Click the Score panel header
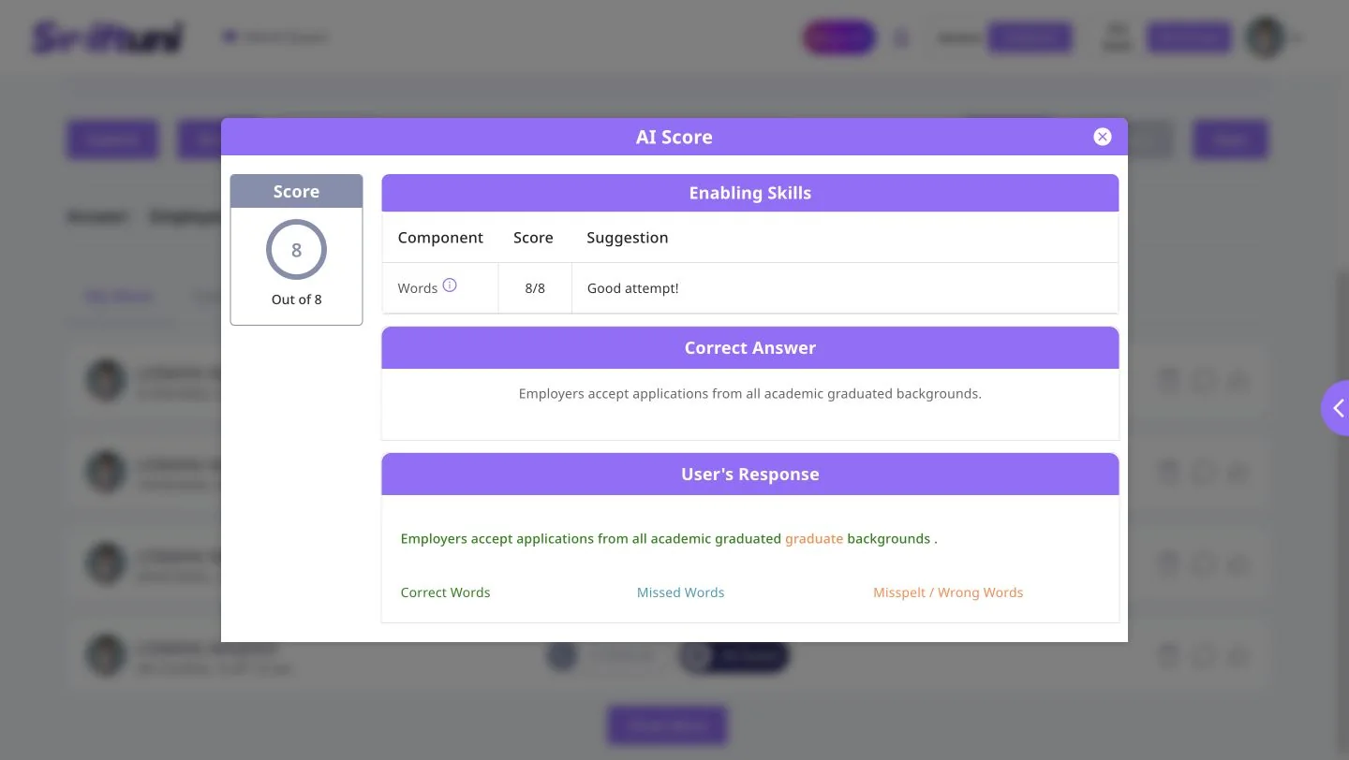 [296, 191]
